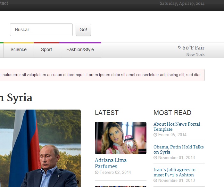224x187 pixels.
Task: Click clock icon under Obama, Putin Hold Talks
Action: pyautogui.click(x=155, y=158)
